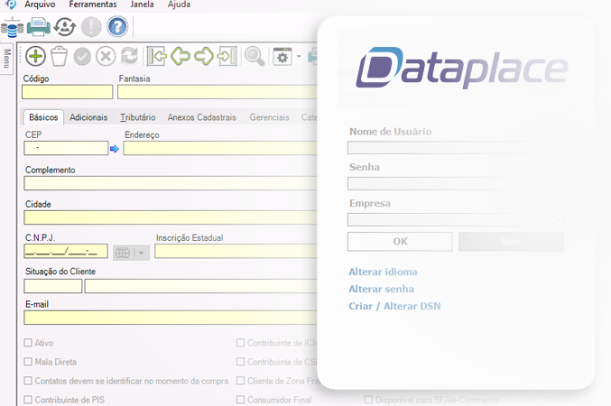The width and height of the screenshot is (611, 406).
Task: Click the Inscrição Estadual input field
Action: click(236, 252)
